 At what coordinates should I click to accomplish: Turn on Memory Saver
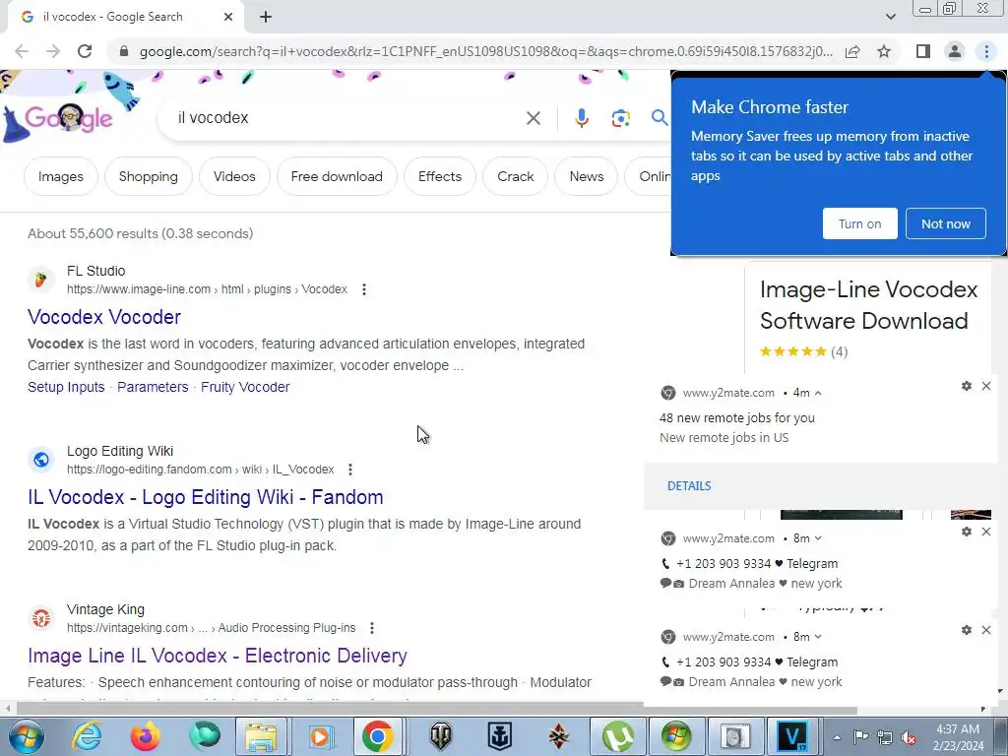pos(859,223)
